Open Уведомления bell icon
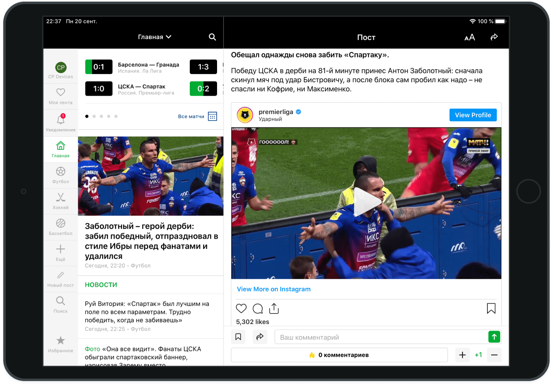Viewport: 553px width, 386px height. (x=61, y=119)
